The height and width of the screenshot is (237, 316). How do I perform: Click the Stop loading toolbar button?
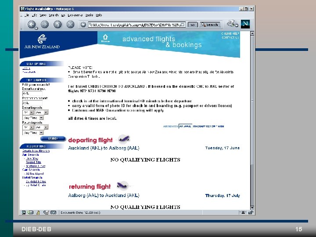(70, 25)
